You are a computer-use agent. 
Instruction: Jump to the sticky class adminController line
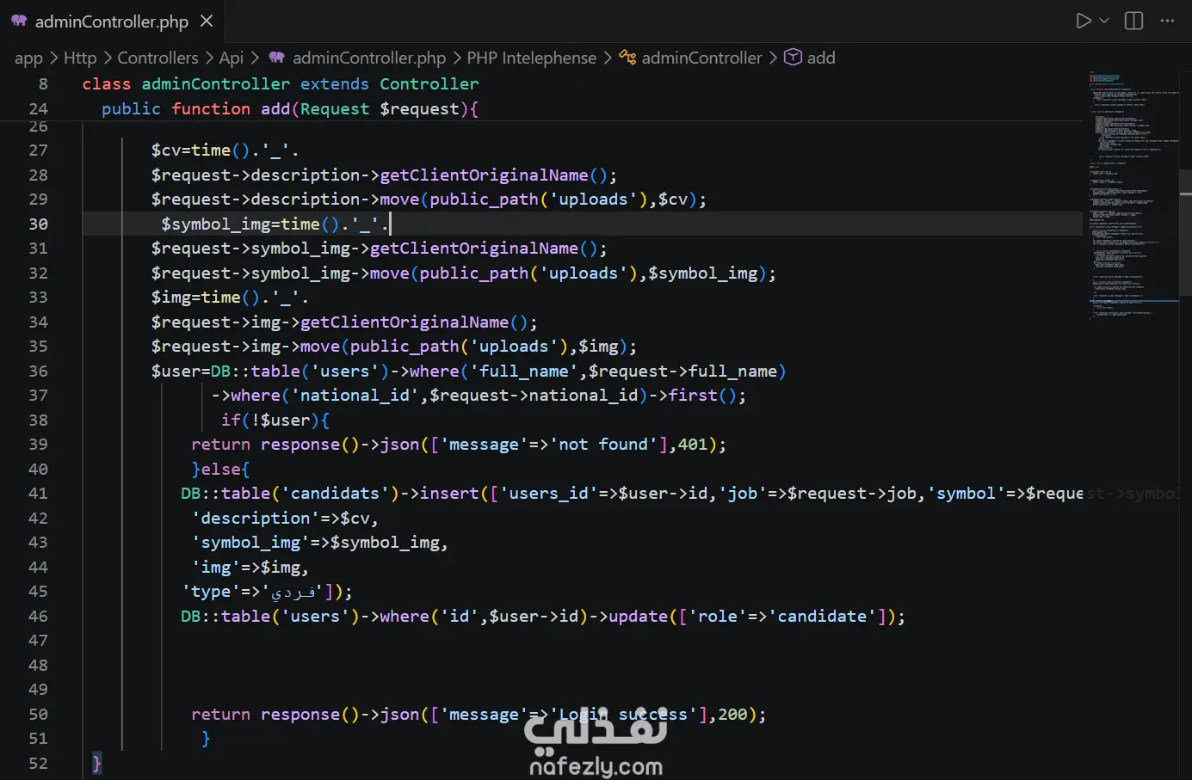coord(281,84)
